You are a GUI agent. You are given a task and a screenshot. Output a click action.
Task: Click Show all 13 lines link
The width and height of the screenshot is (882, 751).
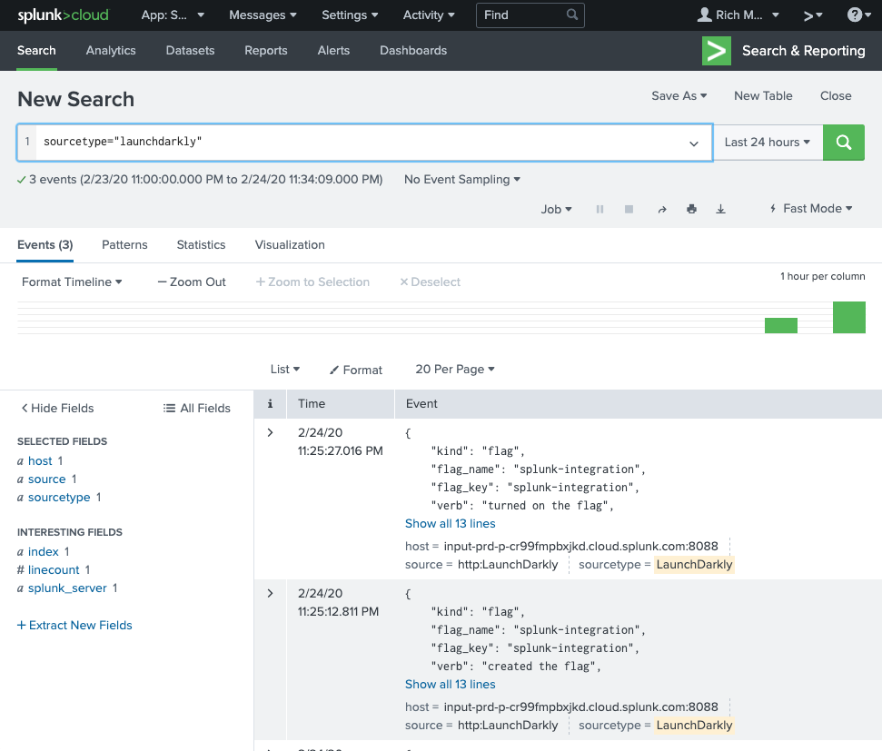pyautogui.click(x=450, y=523)
